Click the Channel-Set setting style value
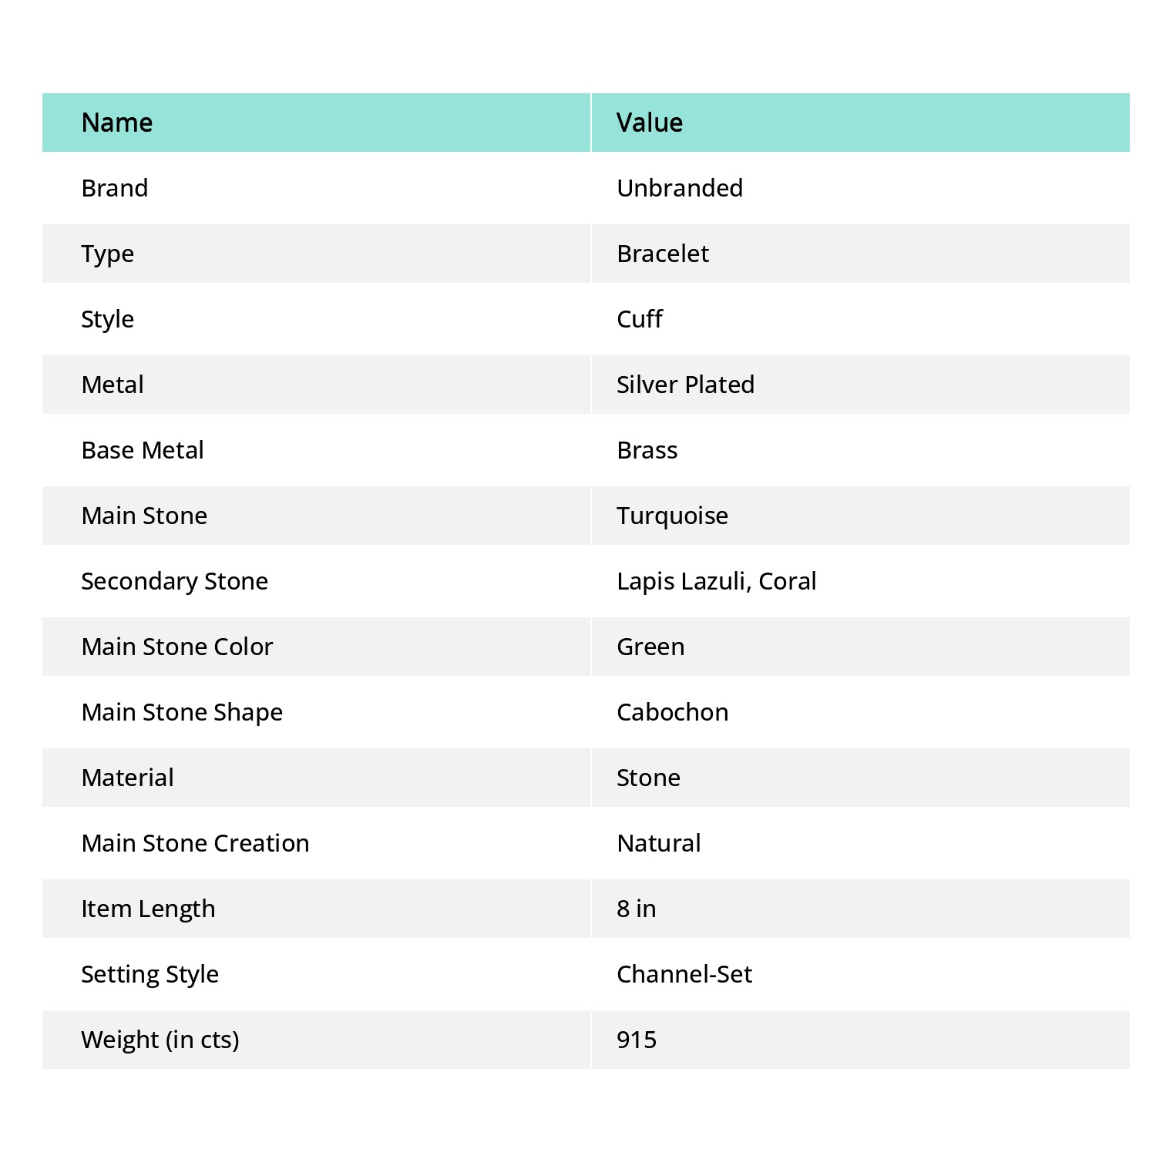 684,974
